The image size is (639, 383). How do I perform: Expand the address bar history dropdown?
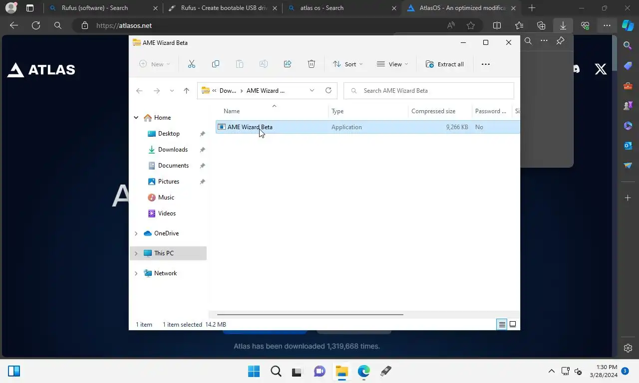tap(312, 90)
